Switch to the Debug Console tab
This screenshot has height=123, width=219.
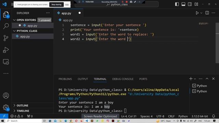(123, 79)
